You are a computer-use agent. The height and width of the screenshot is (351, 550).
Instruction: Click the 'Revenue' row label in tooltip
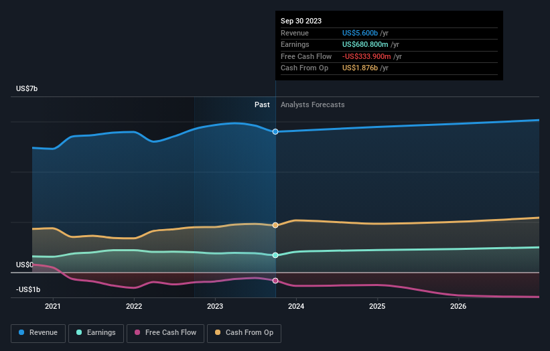[x=295, y=33]
